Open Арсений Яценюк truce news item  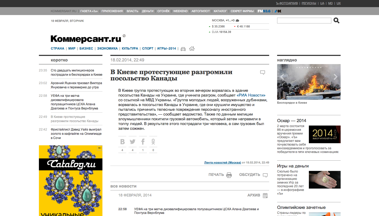[x=76, y=85]
